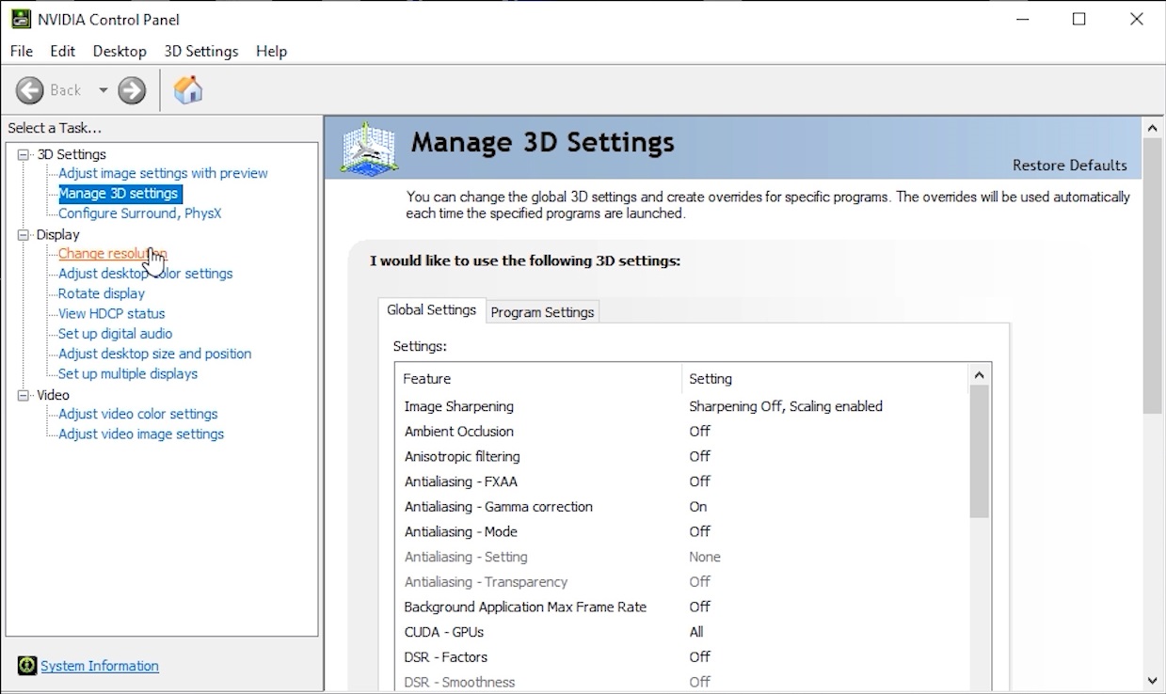The width and height of the screenshot is (1166, 694).
Task: Open Set up multiple displays
Action: 128,374
